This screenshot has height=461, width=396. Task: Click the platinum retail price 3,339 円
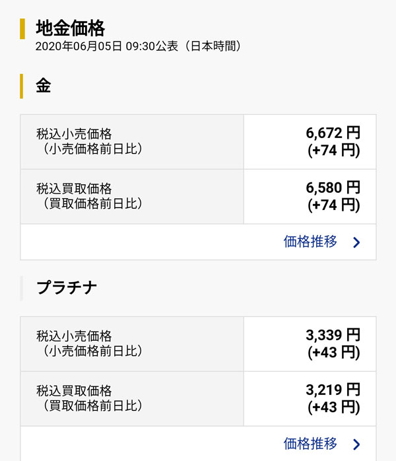333,335
